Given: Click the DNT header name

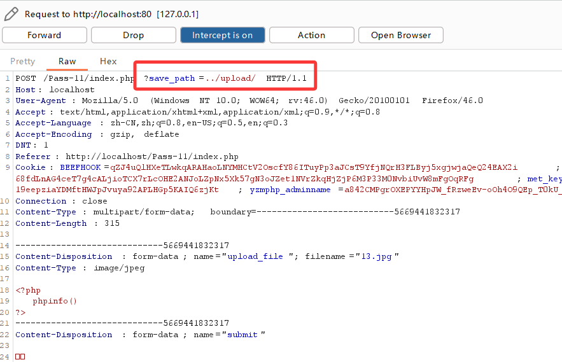Looking at the screenshot, I should pyautogui.click(x=24, y=145).
